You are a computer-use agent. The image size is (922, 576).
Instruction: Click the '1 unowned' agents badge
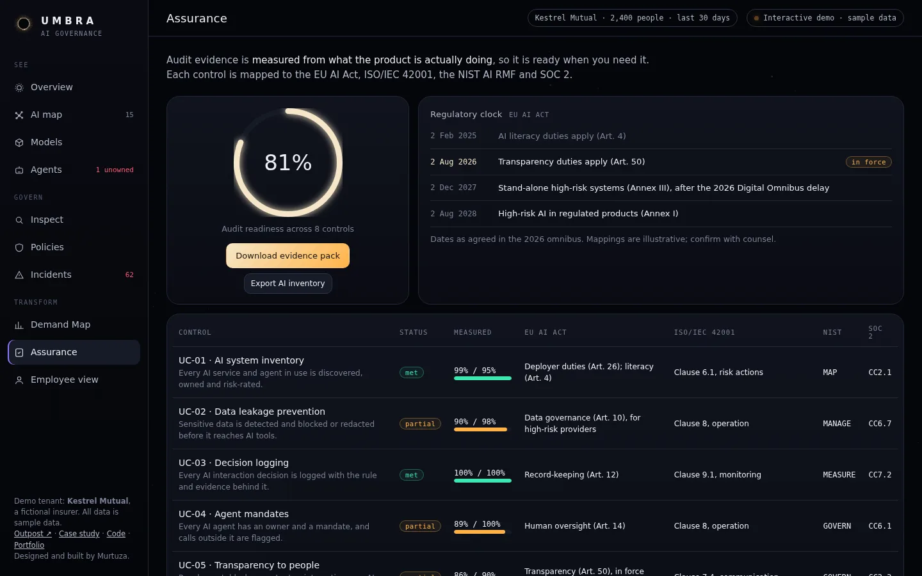pos(115,170)
